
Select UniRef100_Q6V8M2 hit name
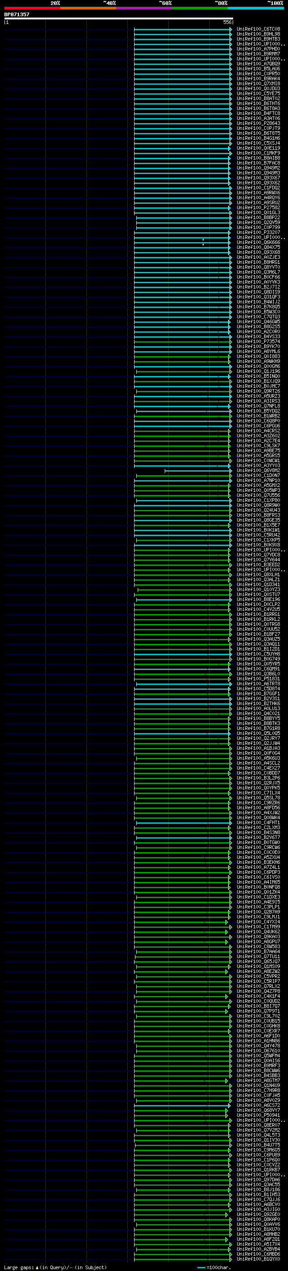258,471
